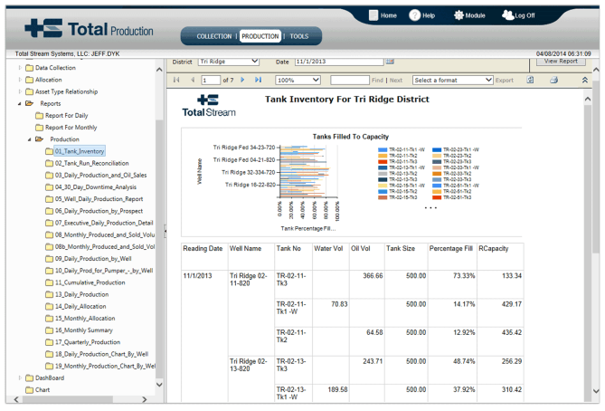Open Report For Monthly folder
Viewport: 605px width, 411px height.
(71, 128)
